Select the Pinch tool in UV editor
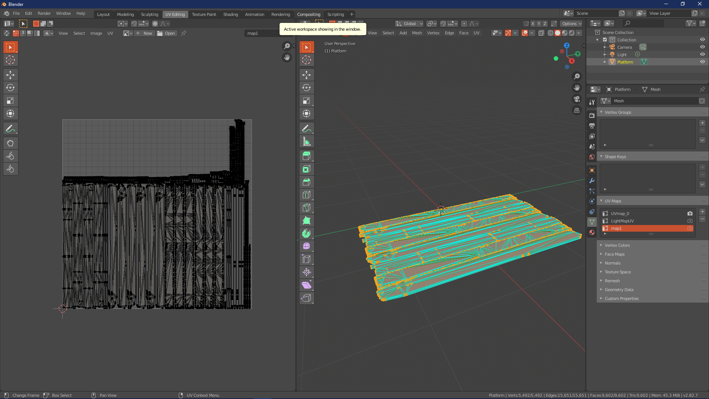The image size is (709, 399). click(10, 169)
